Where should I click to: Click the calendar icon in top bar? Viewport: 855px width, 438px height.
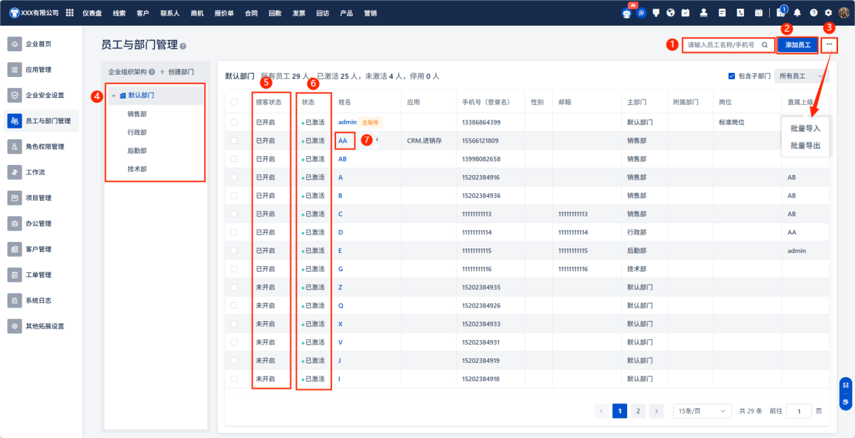[x=758, y=13]
